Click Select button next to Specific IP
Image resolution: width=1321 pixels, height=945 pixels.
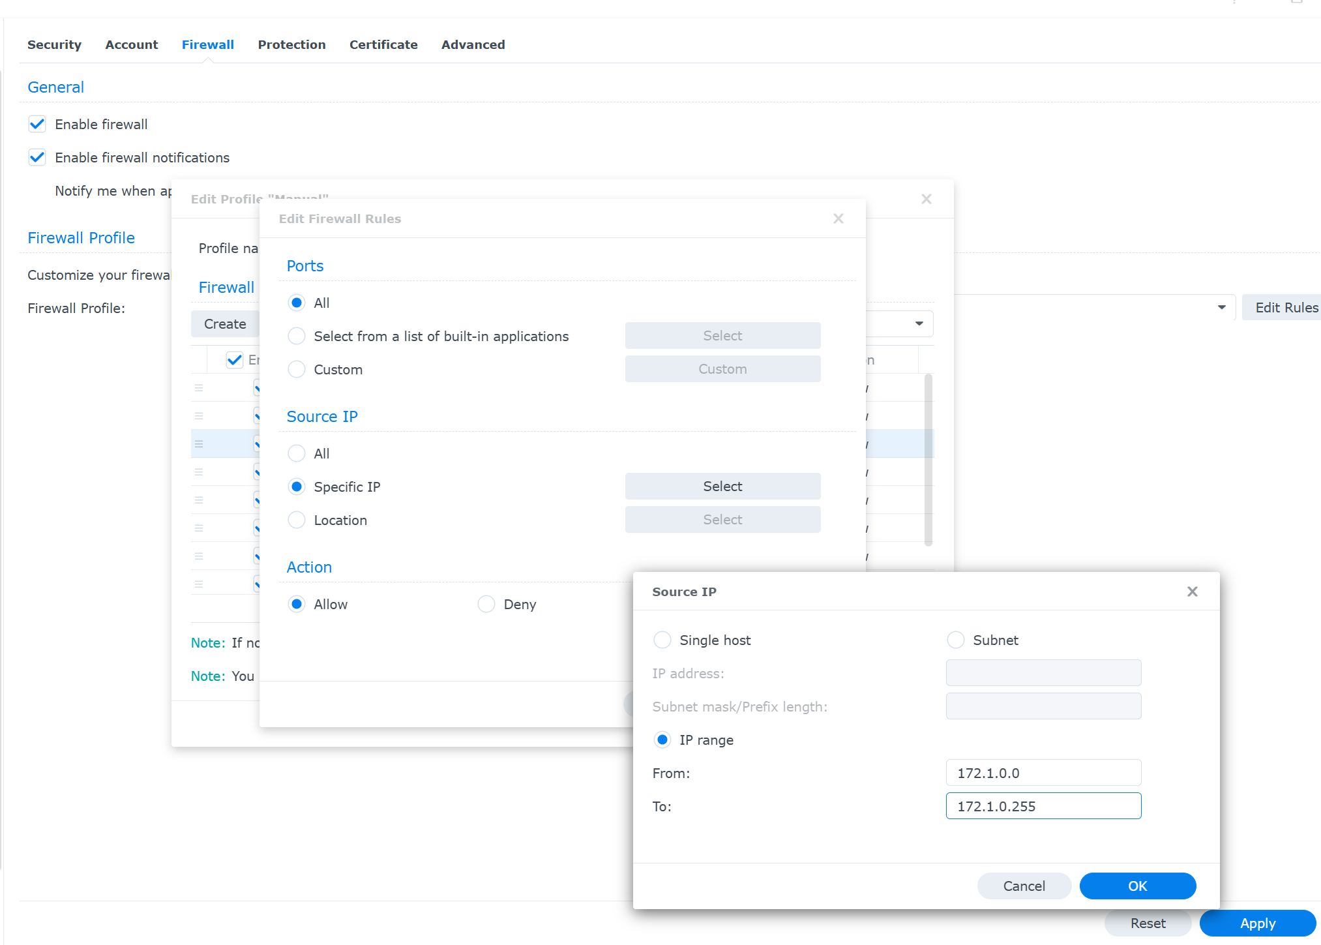click(722, 486)
